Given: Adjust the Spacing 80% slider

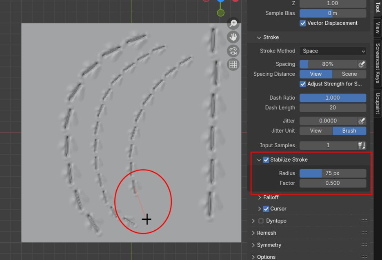Looking at the screenshot, I should pos(329,64).
